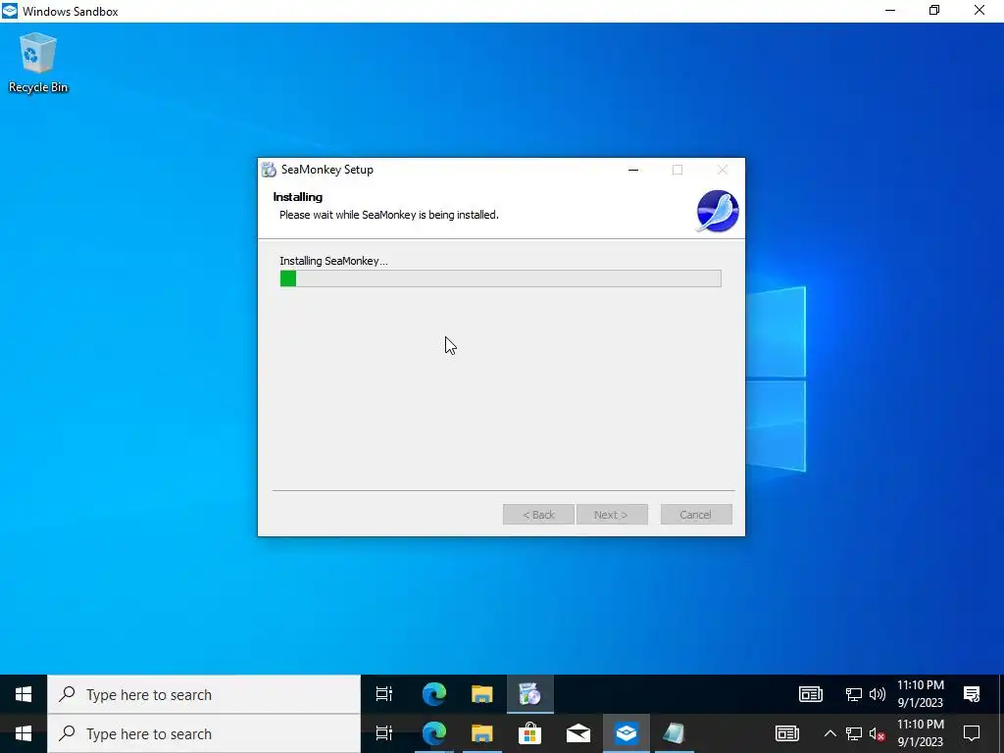
Task: Click the search box in the sandbox's inner taskbar
Action: 204,695
